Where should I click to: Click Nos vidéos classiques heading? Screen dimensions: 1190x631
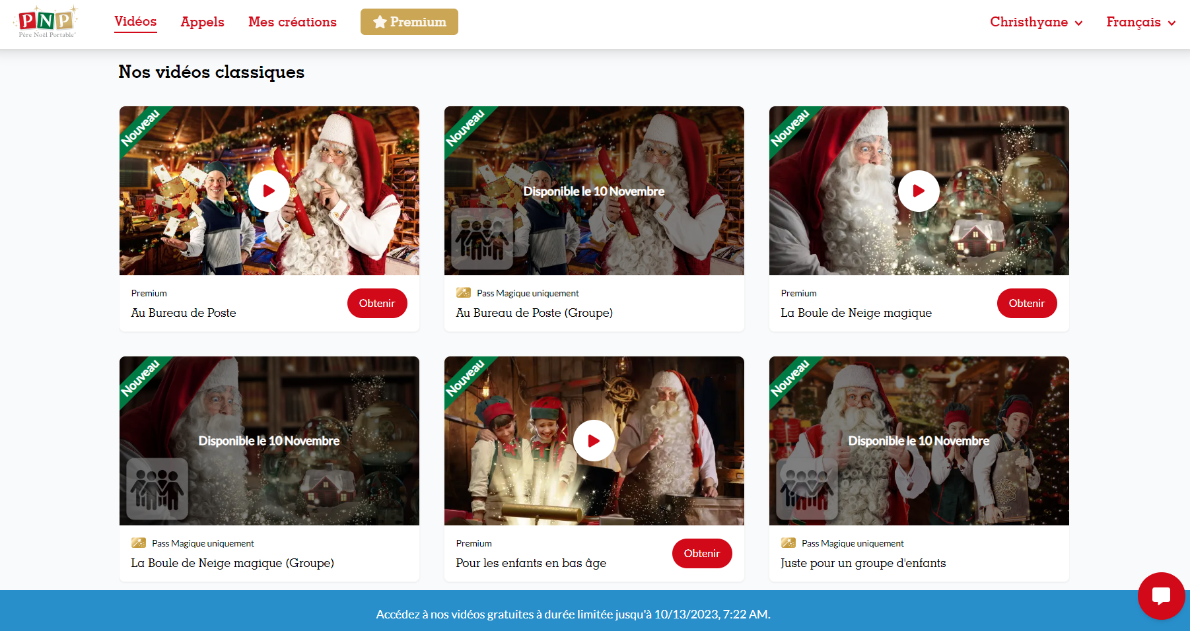[211, 71]
